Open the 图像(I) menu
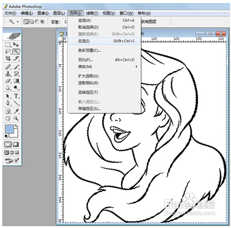 click(43, 13)
